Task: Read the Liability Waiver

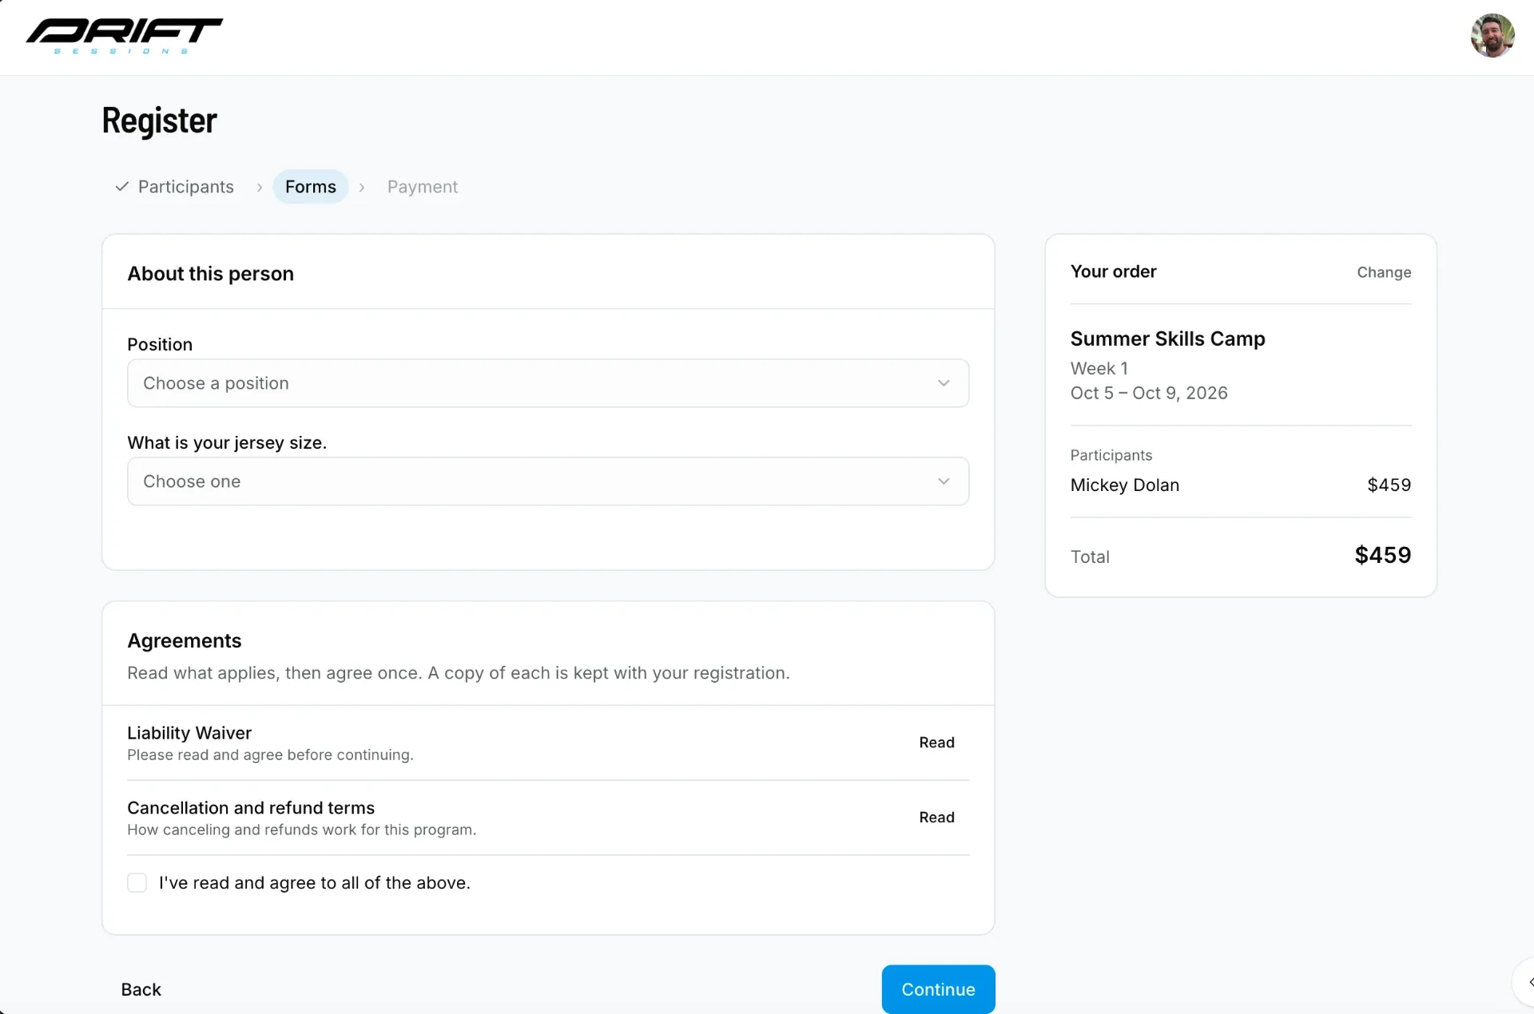Action: pos(937,743)
